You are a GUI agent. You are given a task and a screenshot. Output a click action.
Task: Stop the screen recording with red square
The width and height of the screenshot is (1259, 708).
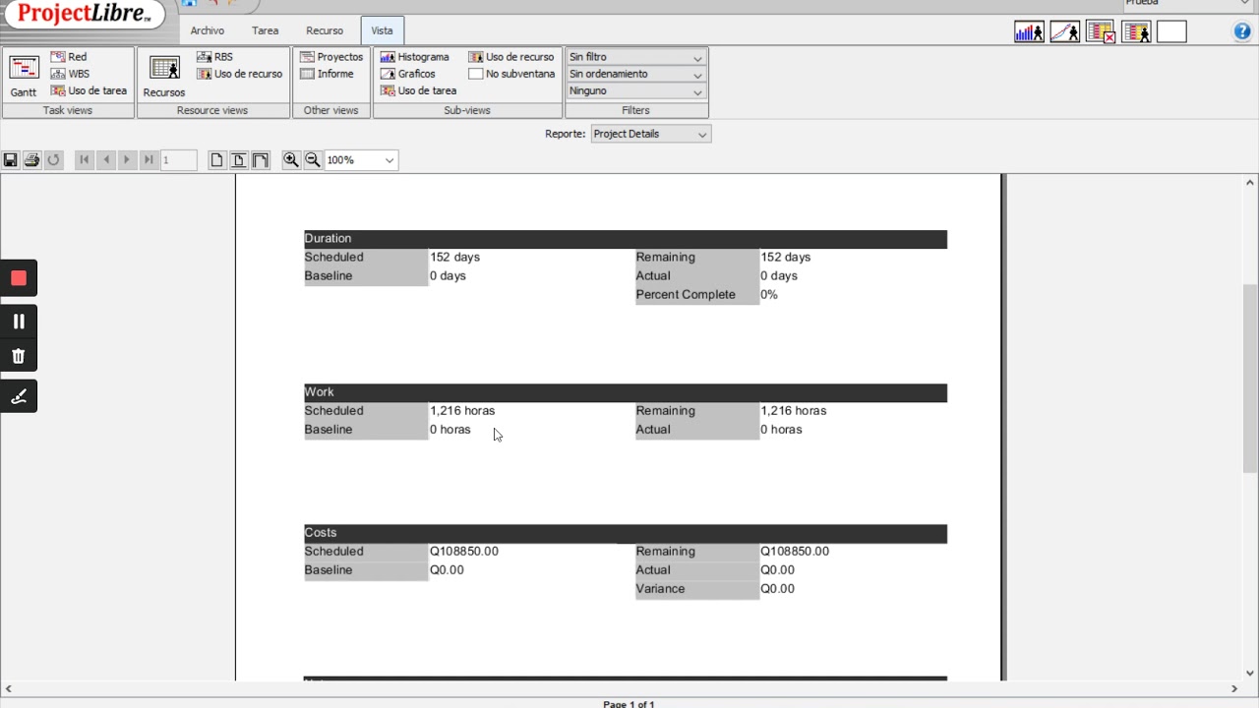tap(18, 278)
